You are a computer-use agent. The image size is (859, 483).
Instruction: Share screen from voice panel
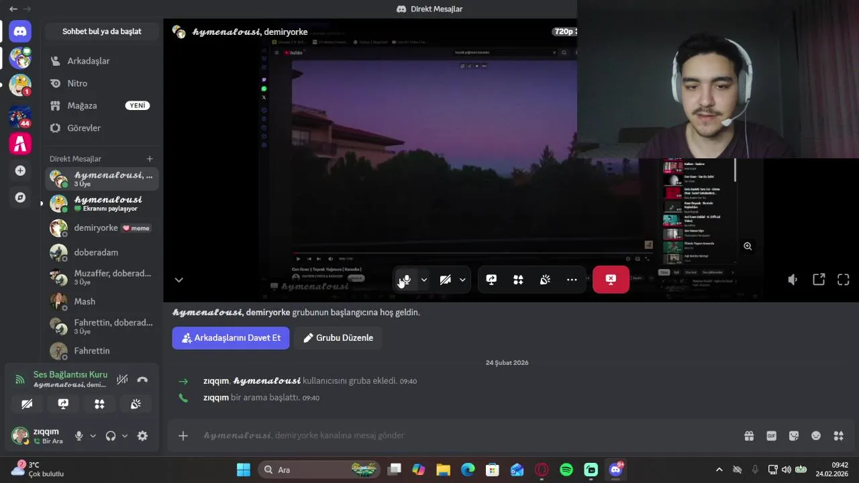click(63, 404)
